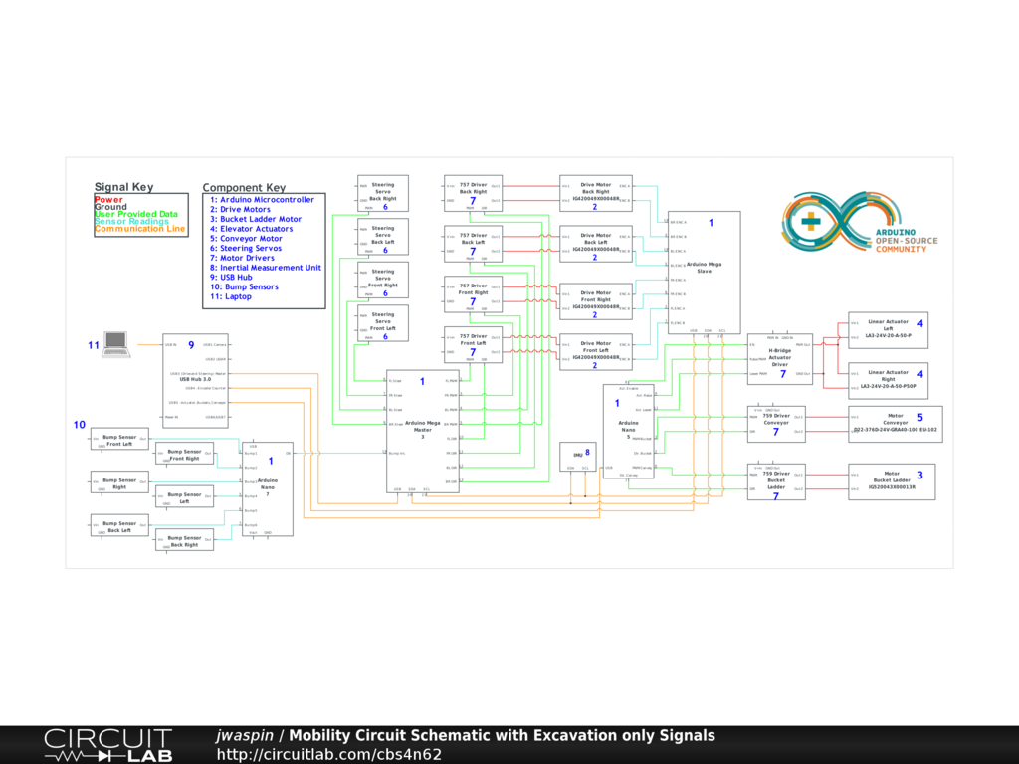Click the orange Communication Line key entry
1019x764 pixels.
tap(139, 229)
